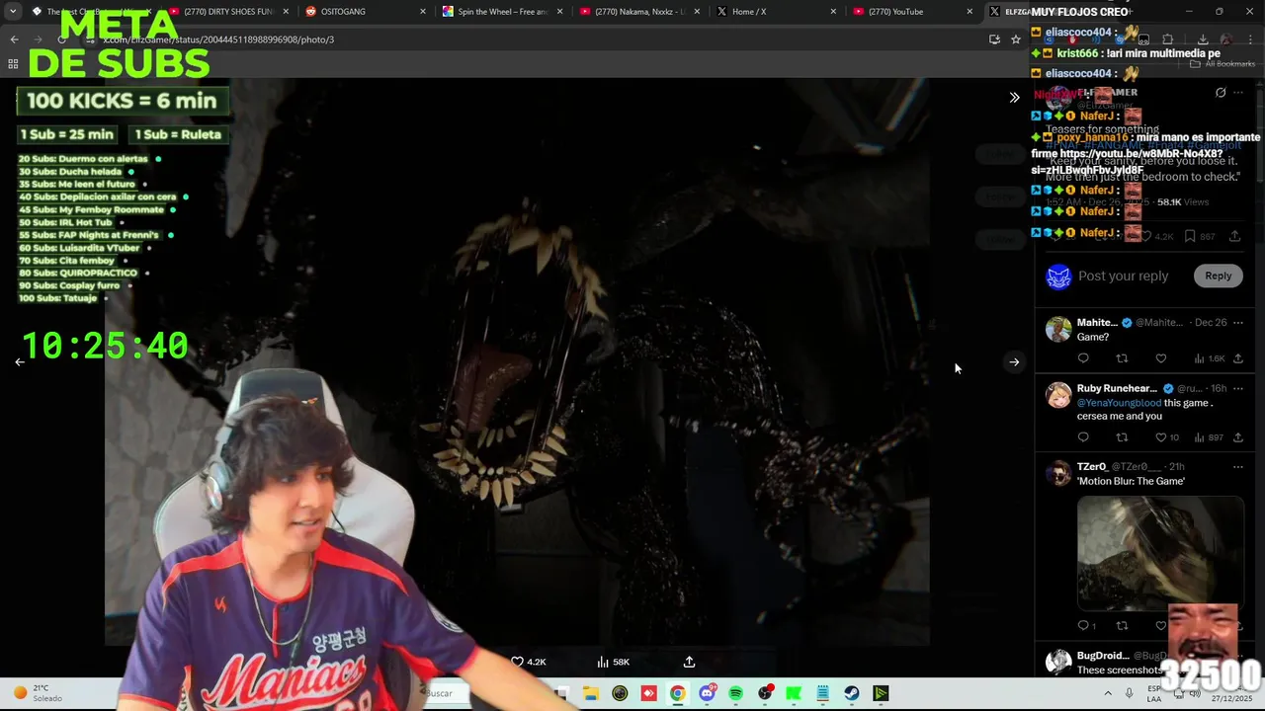Open Discord from the taskbar
Screen dimensions: 1265x711
(707, 693)
